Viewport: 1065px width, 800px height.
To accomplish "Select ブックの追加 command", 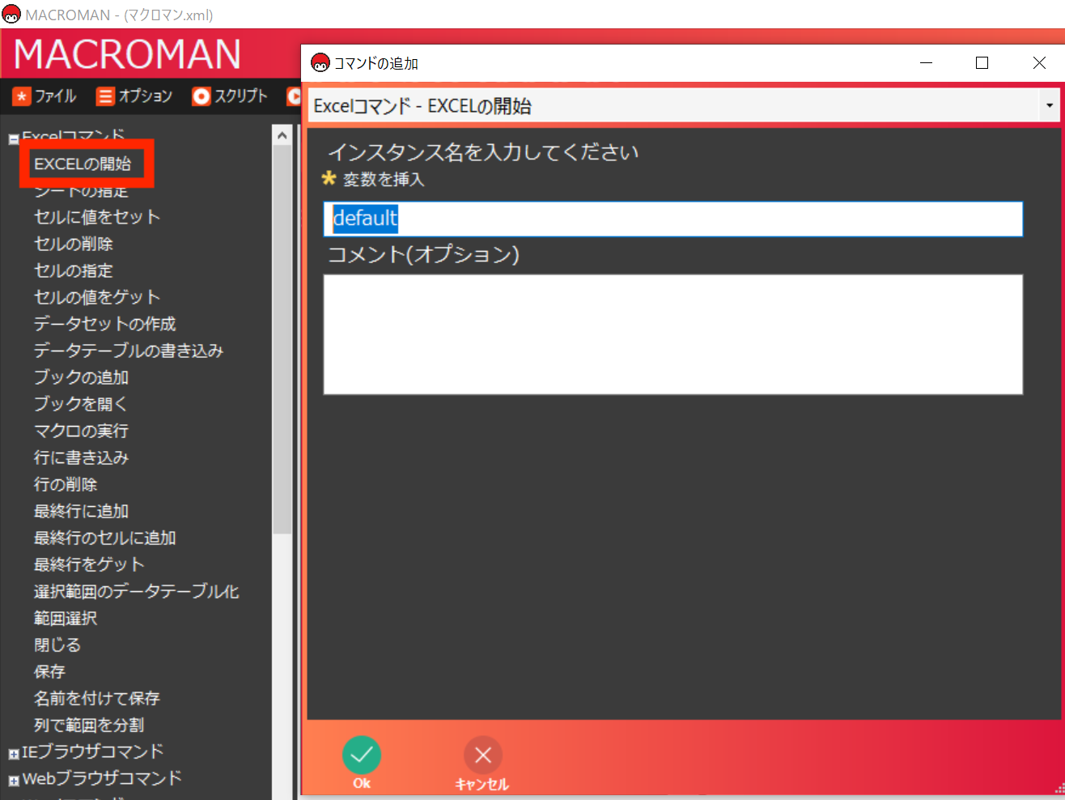I will pyautogui.click(x=82, y=377).
